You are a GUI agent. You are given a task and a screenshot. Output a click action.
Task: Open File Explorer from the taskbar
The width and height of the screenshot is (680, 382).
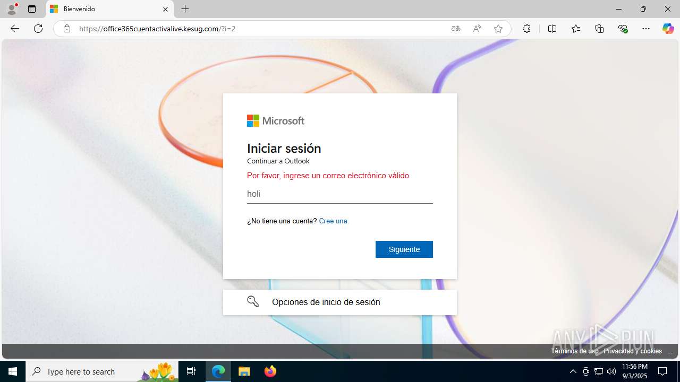click(x=244, y=371)
